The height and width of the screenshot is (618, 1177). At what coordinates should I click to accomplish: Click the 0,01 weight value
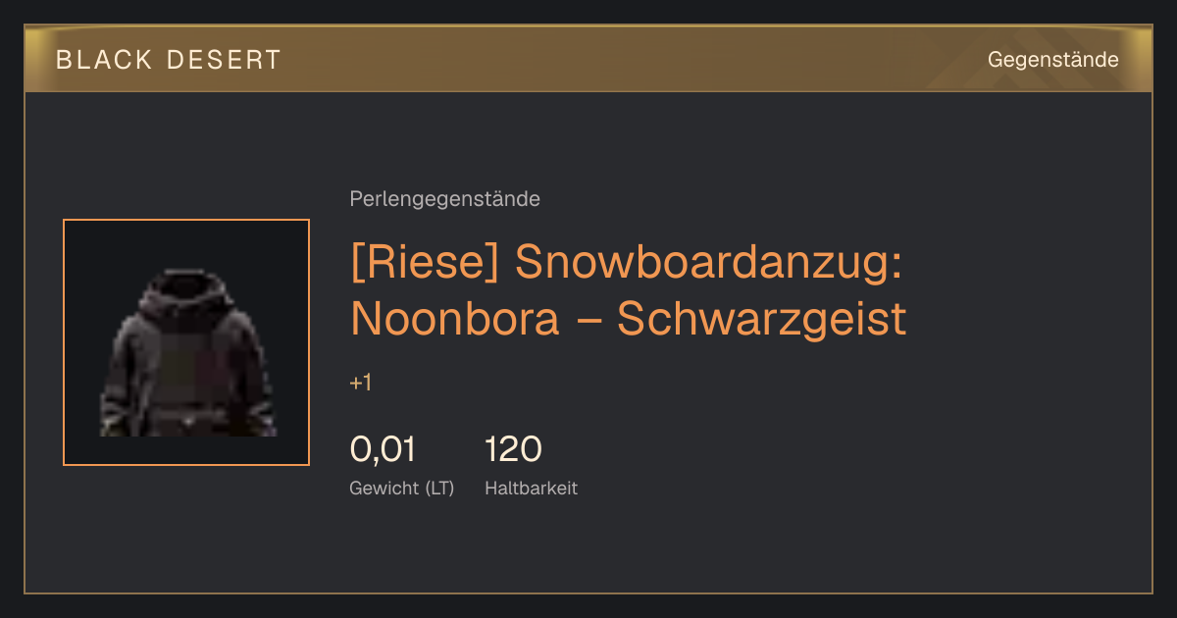pos(383,449)
